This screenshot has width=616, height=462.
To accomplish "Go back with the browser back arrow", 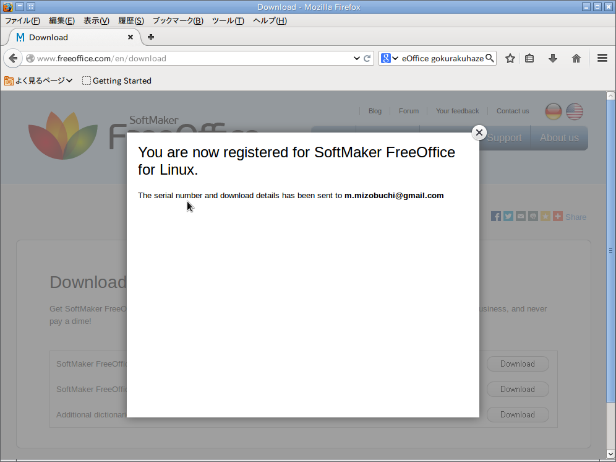I will (13, 58).
